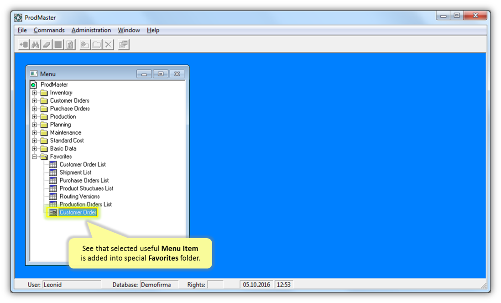This screenshot has width=501, height=303.
Task: Select the Planning folder label
Action: point(60,125)
